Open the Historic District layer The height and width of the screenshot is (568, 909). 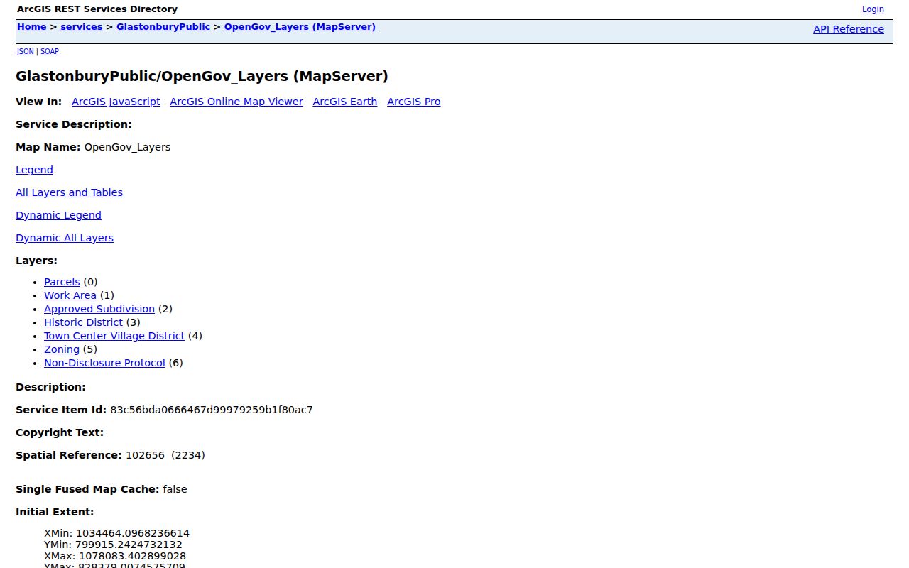[x=83, y=322]
